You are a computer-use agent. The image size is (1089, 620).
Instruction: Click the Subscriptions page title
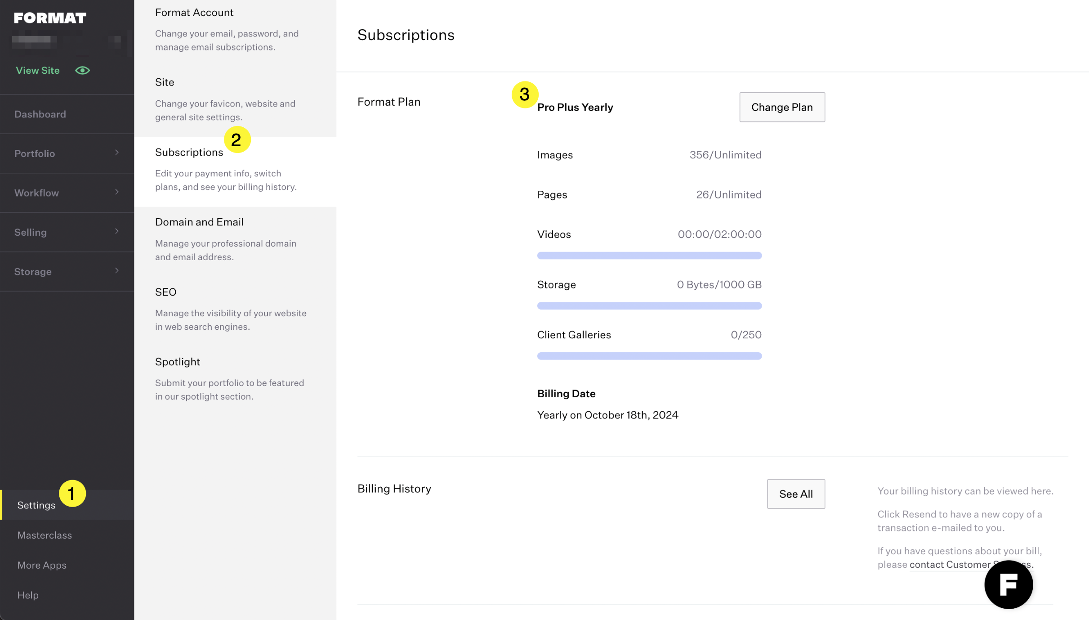[406, 35]
